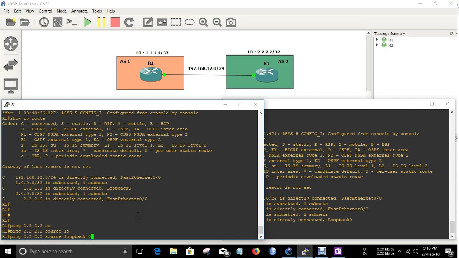
Task: Click the Zoom out magnifier icon
Action: click(x=217, y=22)
